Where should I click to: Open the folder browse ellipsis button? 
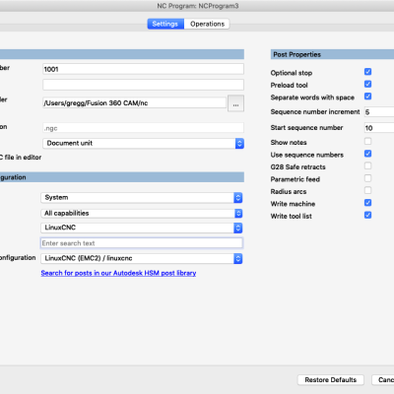(x=235, y=103)
